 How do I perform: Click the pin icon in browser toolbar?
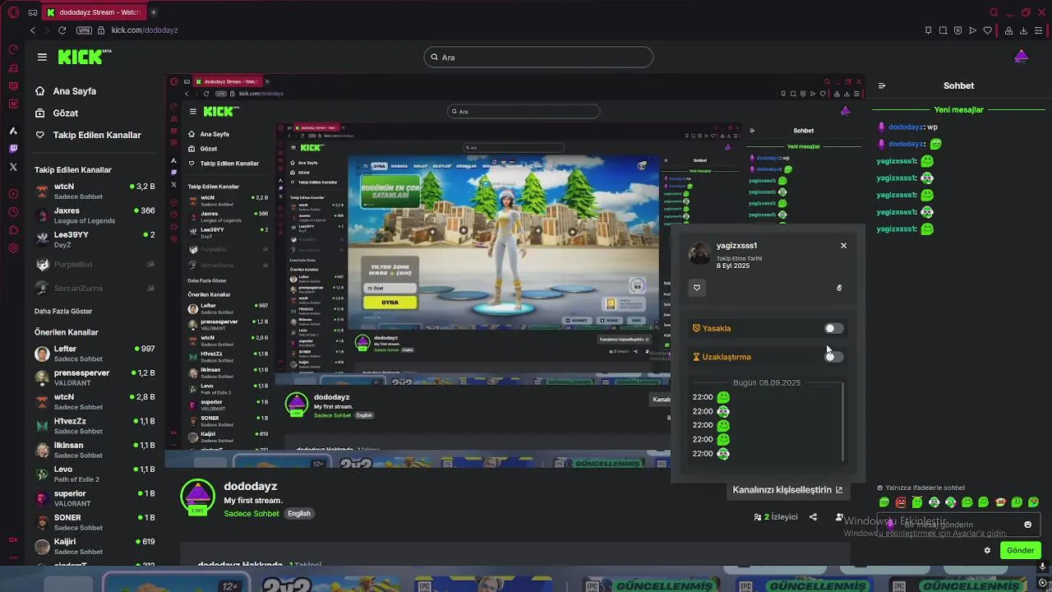928,30
